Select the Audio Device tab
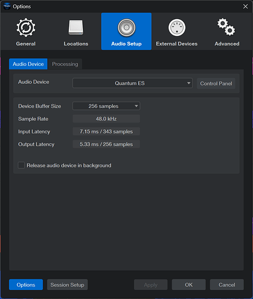The height and width of the screenshot is (299, 253). 28,64
